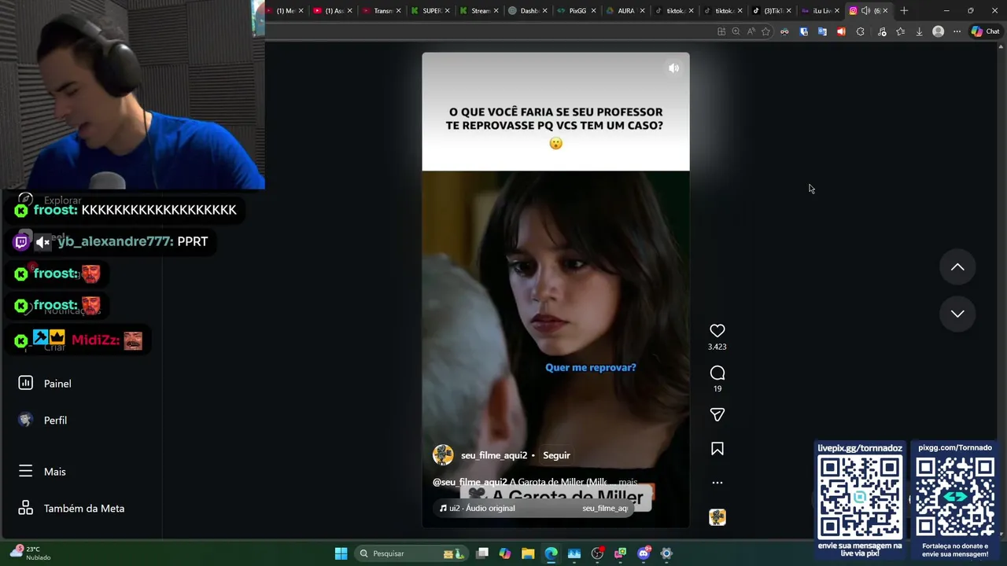Open Task View in the taskbar
Screen dimensions: 1007x566
point(482,553)
